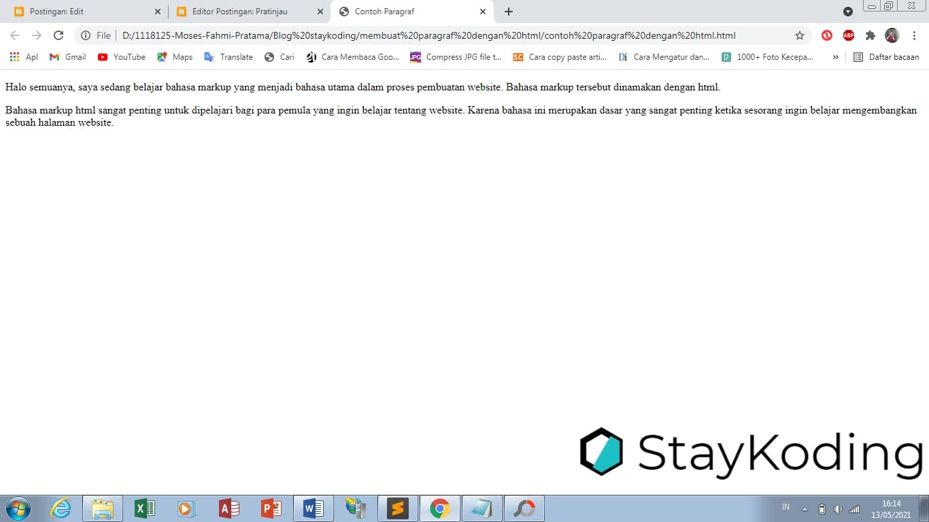Screen dimensions: 929x522
Task: Open Windows Media Player from the taskbar
Action: click(186, 508)
